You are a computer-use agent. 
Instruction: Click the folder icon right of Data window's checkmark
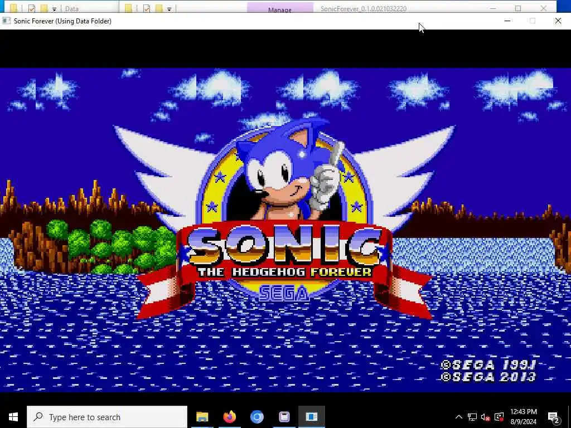tap(44, 8)
